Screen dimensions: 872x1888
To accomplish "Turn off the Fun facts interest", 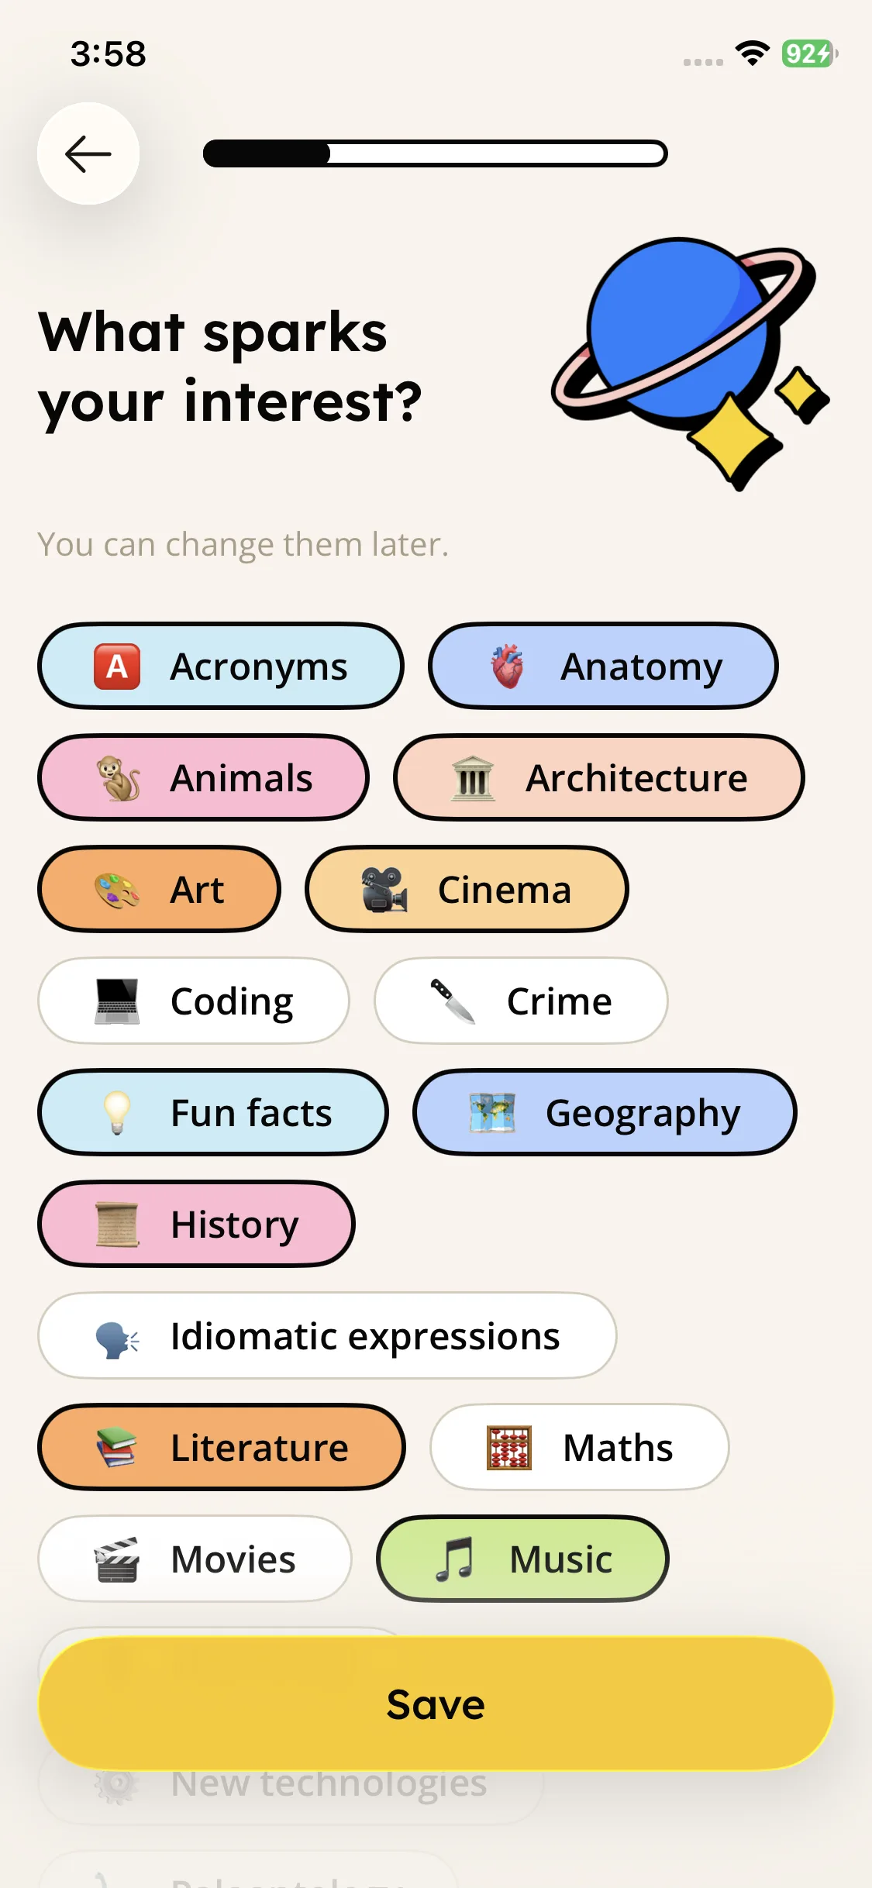I will click(213, 1113).
